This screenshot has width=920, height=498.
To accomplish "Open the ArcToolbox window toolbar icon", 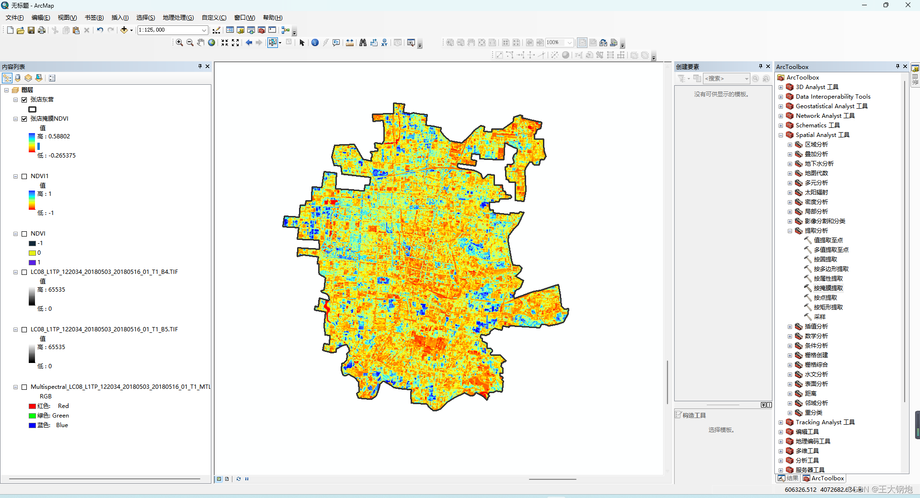I will 262,30.
